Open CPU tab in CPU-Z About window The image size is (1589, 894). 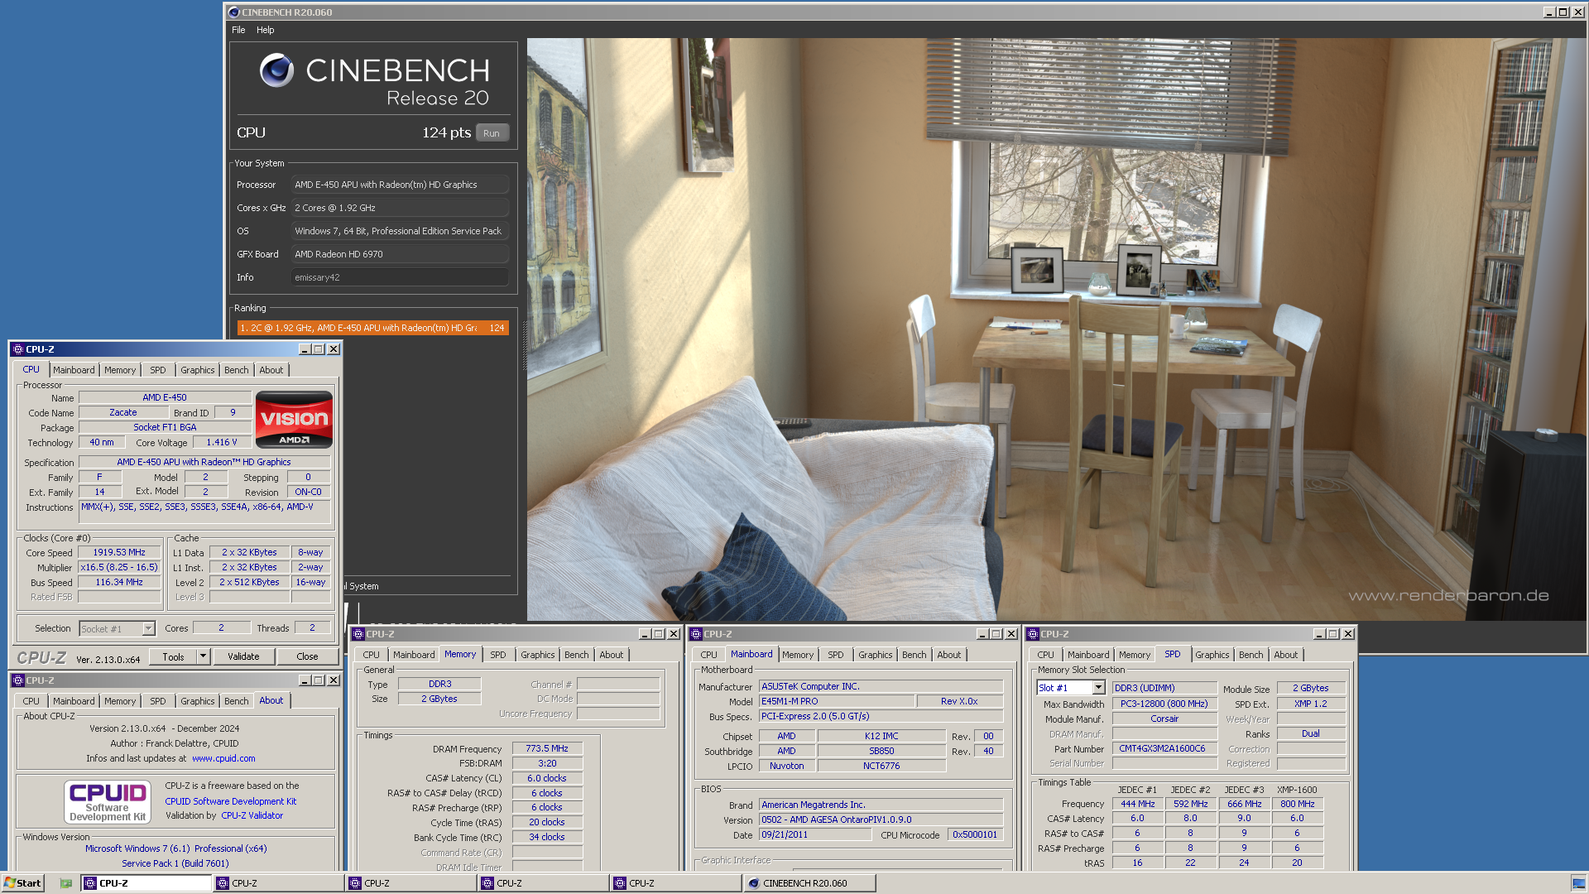pyautogui.click(x=31, y=701)
